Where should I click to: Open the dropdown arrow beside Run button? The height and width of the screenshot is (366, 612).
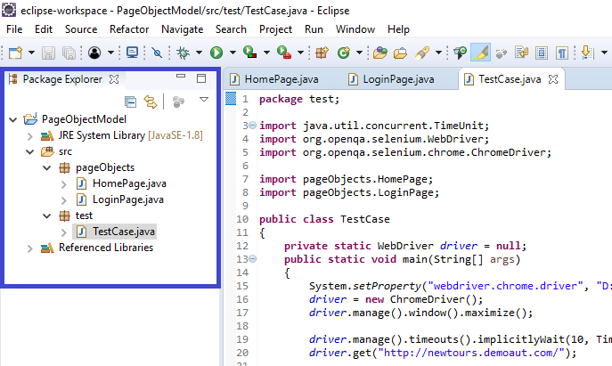[233, 53]
